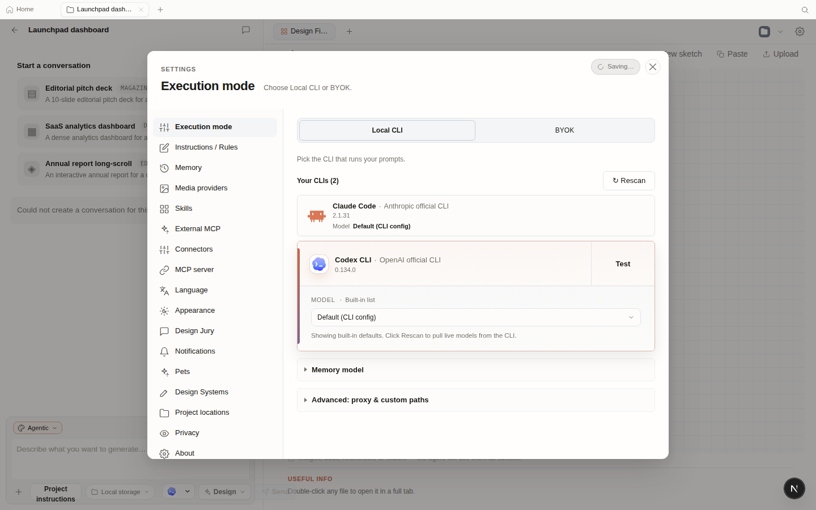This screenshot has width=816, height=510.
Task: Open Project instructions
Action: coord(56,492)
